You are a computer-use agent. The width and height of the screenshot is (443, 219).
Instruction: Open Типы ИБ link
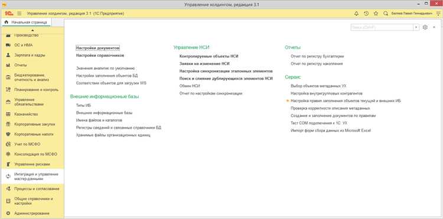click(83, 105)
